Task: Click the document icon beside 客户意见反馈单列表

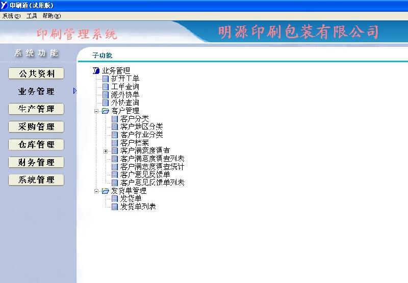Action: [115, 183]
